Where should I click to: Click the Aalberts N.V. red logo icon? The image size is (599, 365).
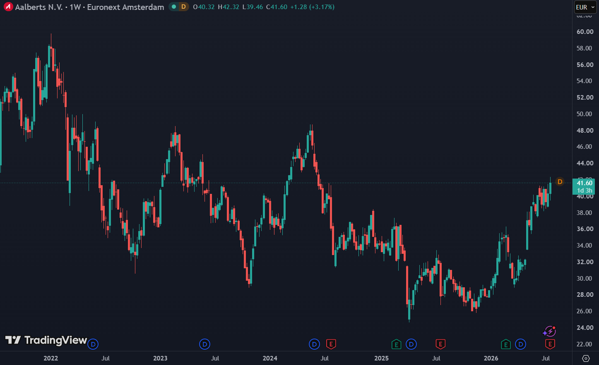8,7
